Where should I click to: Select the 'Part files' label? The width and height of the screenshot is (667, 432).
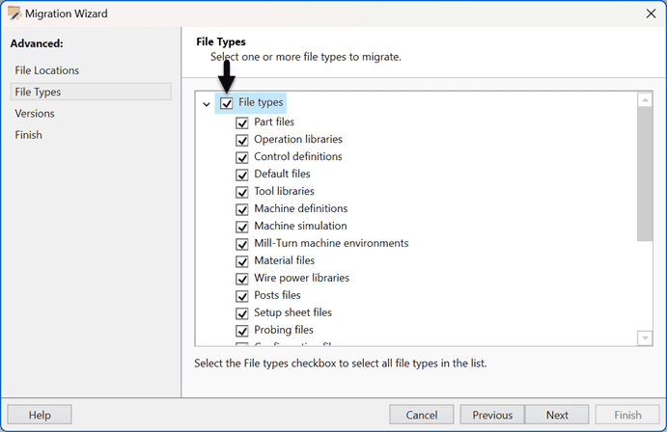(274, 121)
